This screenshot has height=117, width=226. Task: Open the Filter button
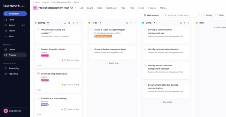(x=220, y=15)
